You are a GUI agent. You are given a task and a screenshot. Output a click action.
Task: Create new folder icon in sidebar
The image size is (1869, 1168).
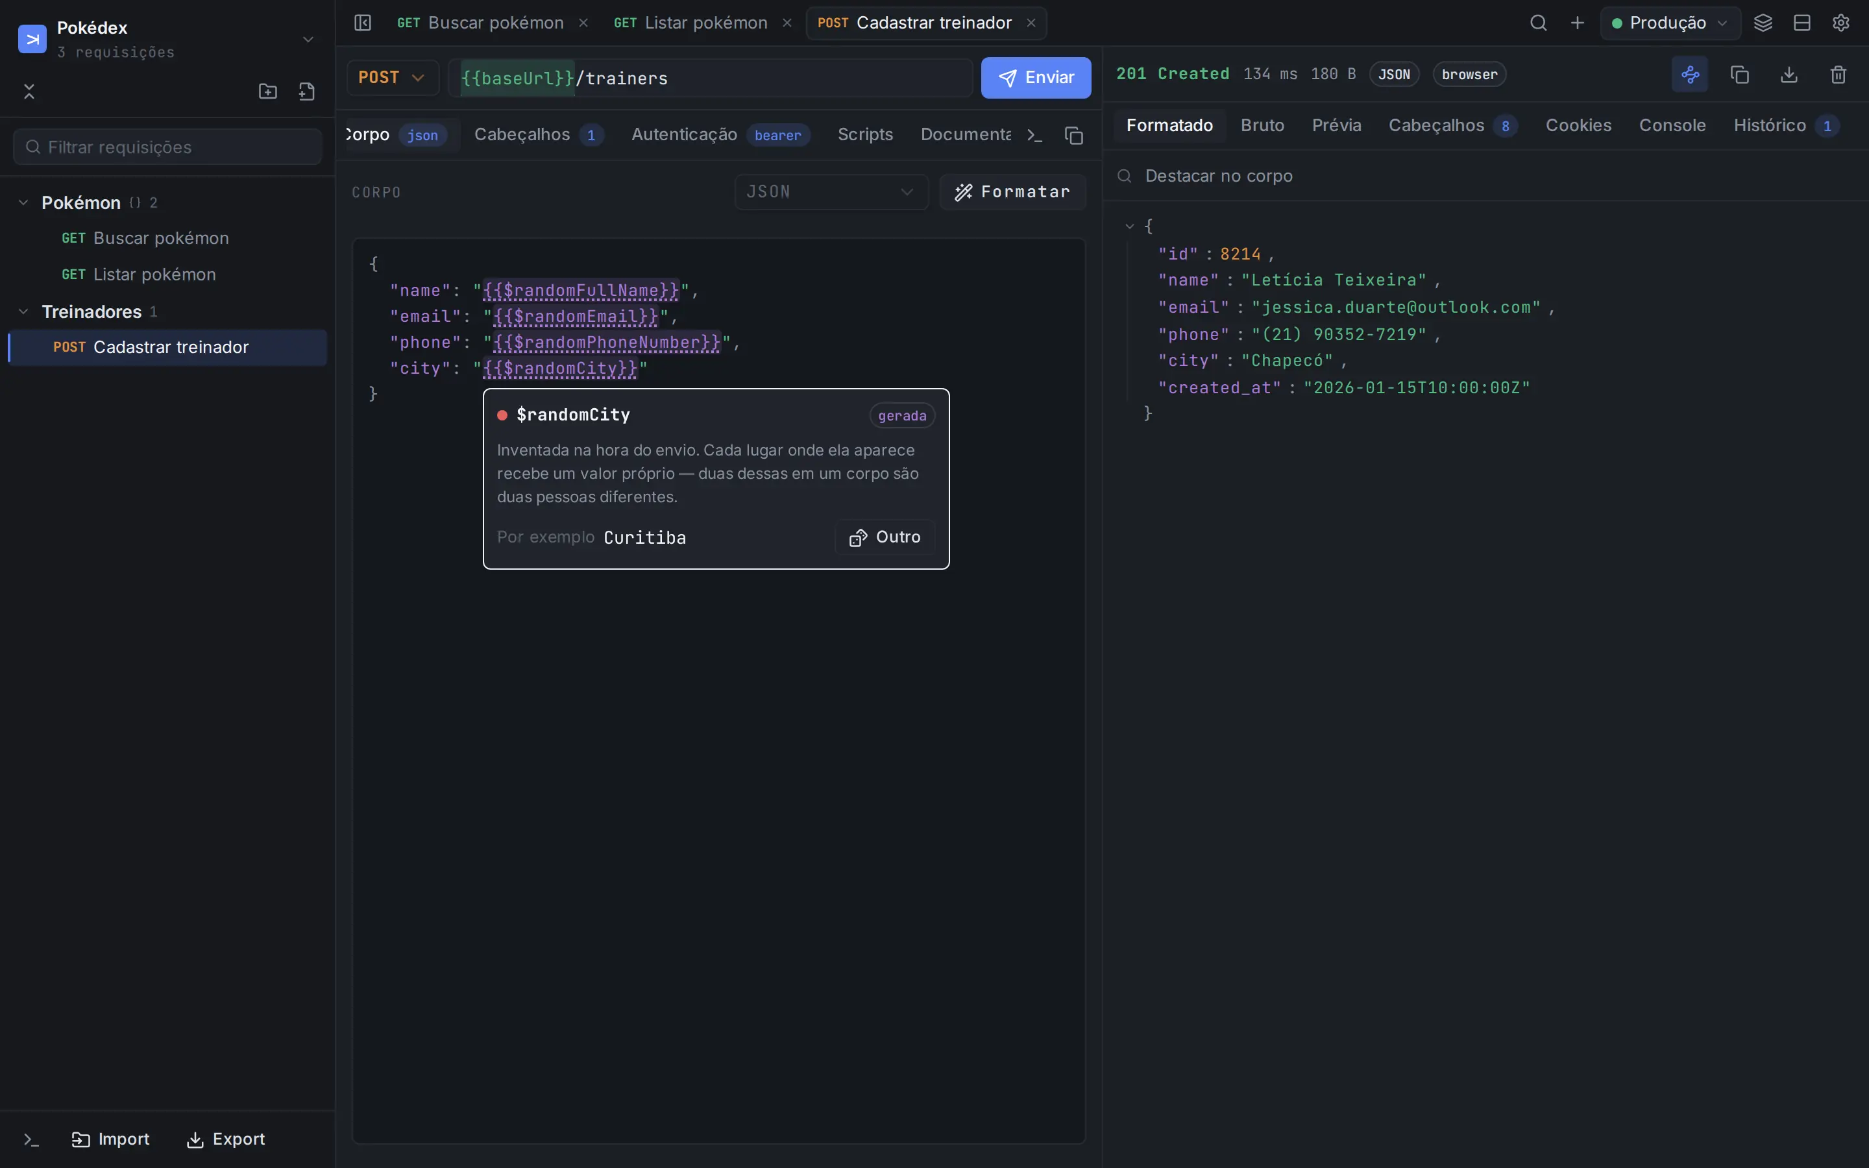[x=268, y=91]
